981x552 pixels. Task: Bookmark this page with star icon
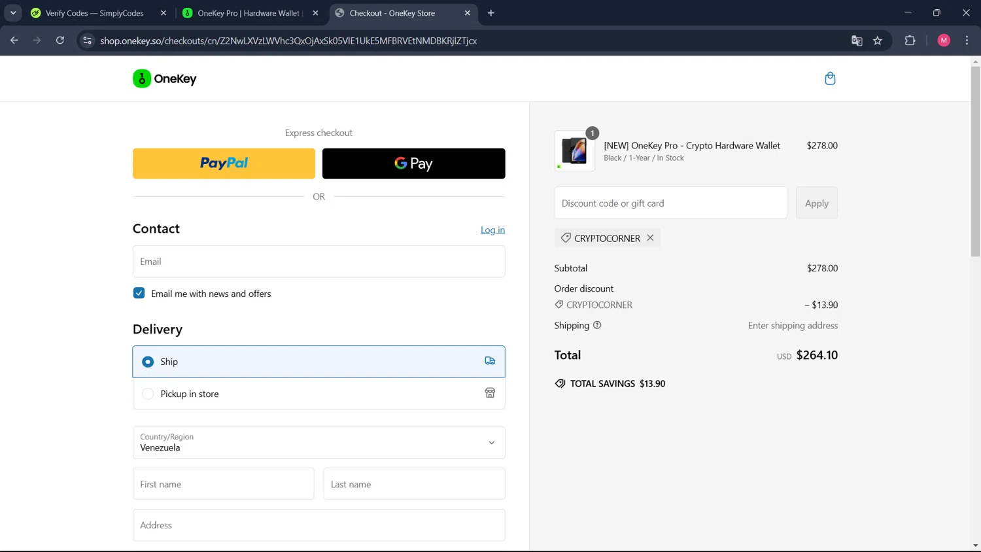coord(878,41)
